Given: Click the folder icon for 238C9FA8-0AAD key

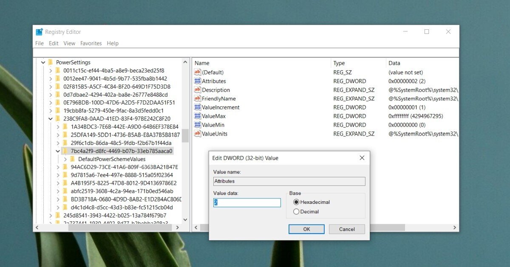Looking at the screenshot, I should click(57, 119).
